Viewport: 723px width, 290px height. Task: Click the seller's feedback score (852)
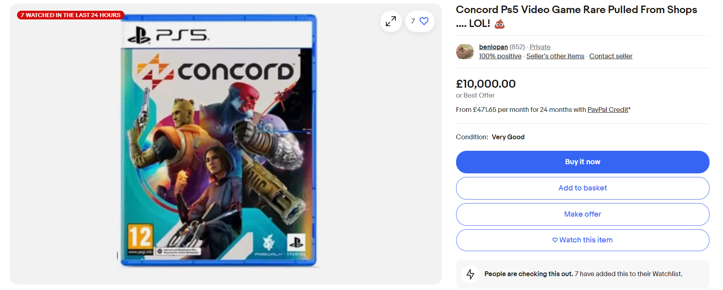(x=517, y=47)
